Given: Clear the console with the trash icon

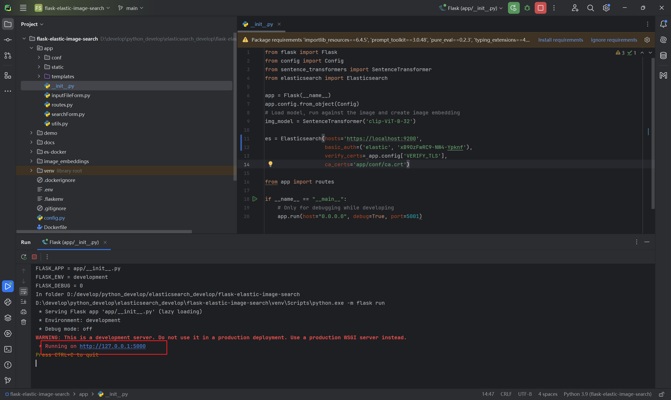Looking at the screenshot, I should [24, 322].
